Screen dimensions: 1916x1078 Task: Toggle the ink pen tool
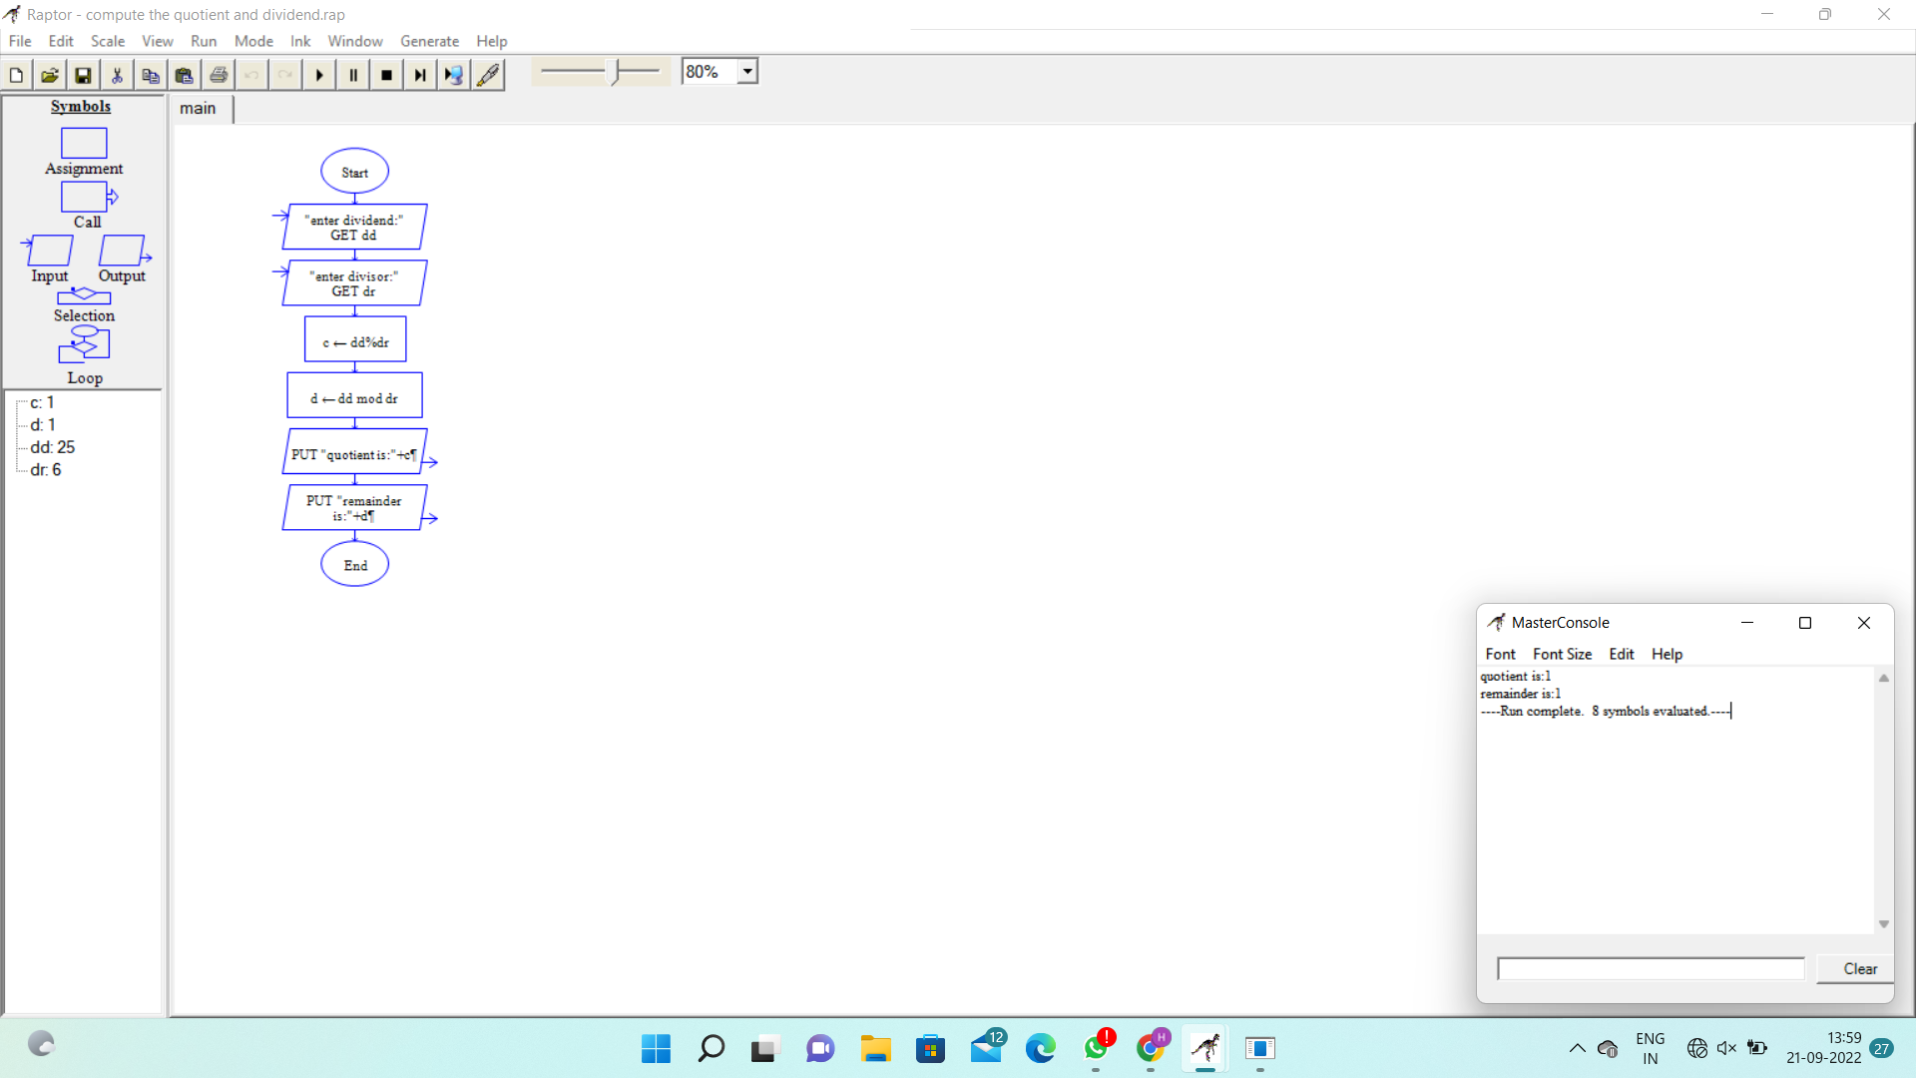click(488, 75)
